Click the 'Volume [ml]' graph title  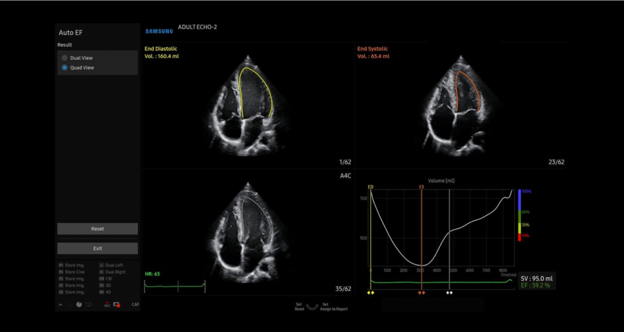point(441,180)
